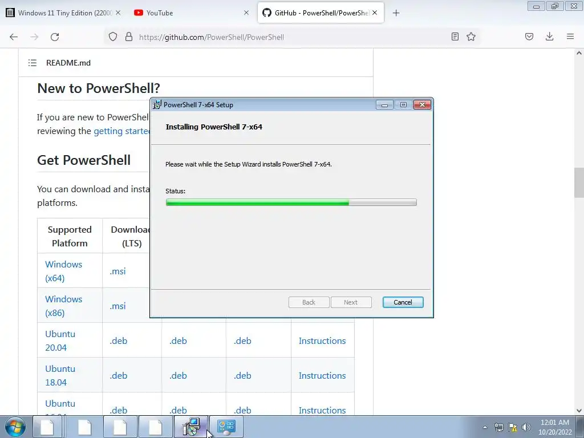Open Instructions for Ubuntu 20.04
Viewport: 584px width, 438px height.
click(x=322, y=341)
